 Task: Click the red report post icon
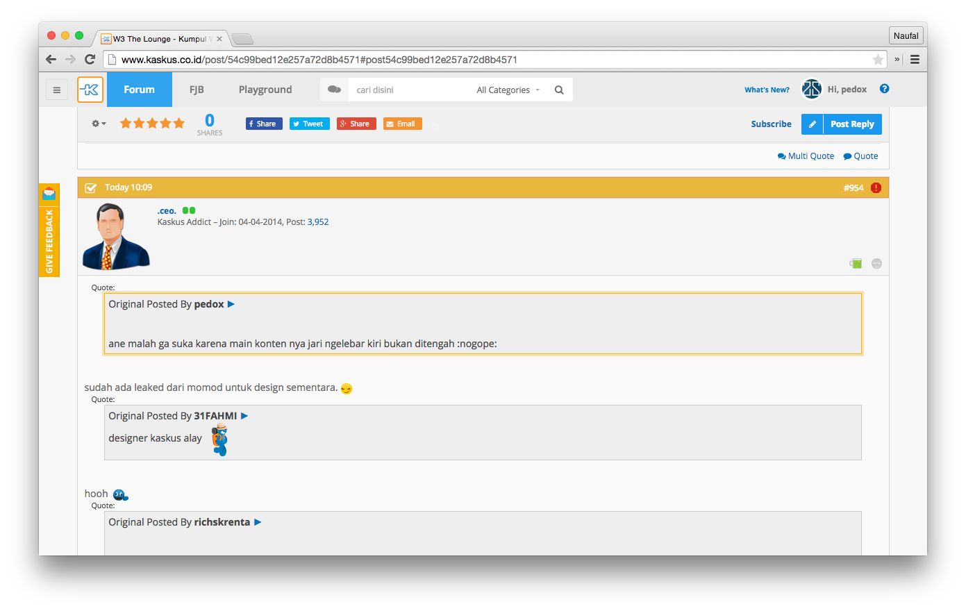click(x=876, y=187)
